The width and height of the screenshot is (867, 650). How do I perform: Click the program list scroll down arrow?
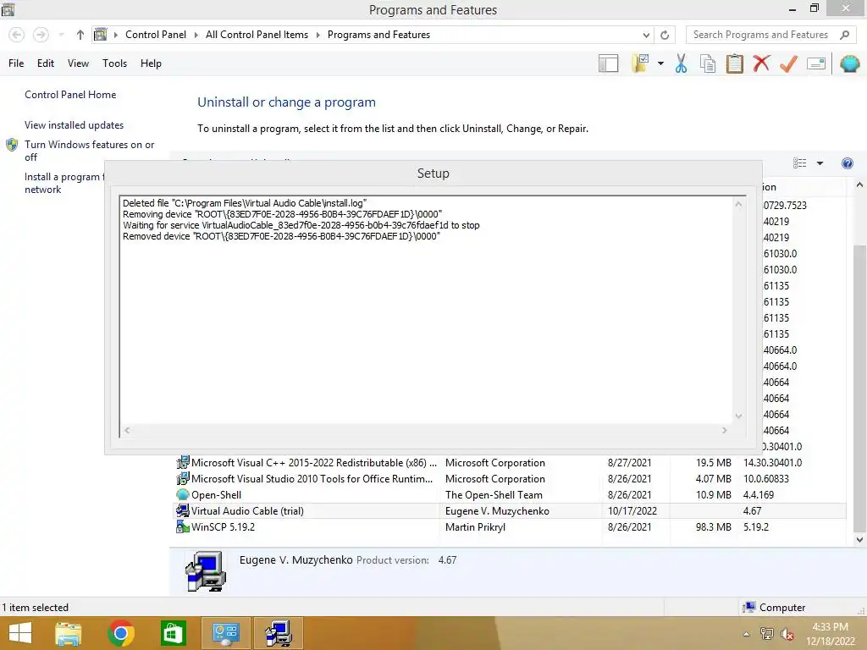[x=859, y=540]
